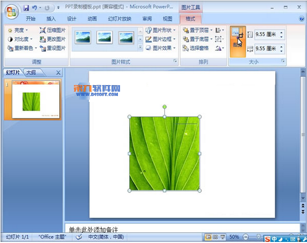This screenshot has height=243, width=307.
Task: Click 置于顶层 bring to front
Action: [197, 30]
